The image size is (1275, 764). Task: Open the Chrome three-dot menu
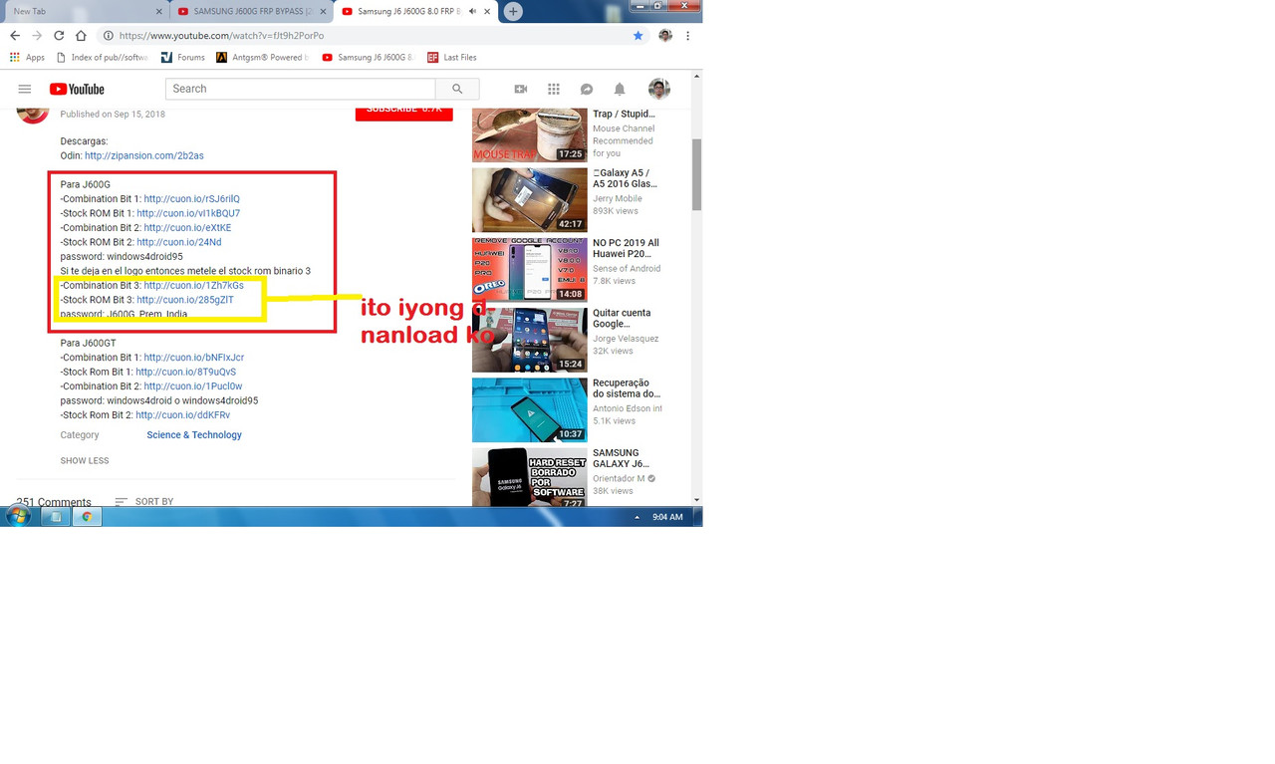pyautogui.click(x=687, y=36)
